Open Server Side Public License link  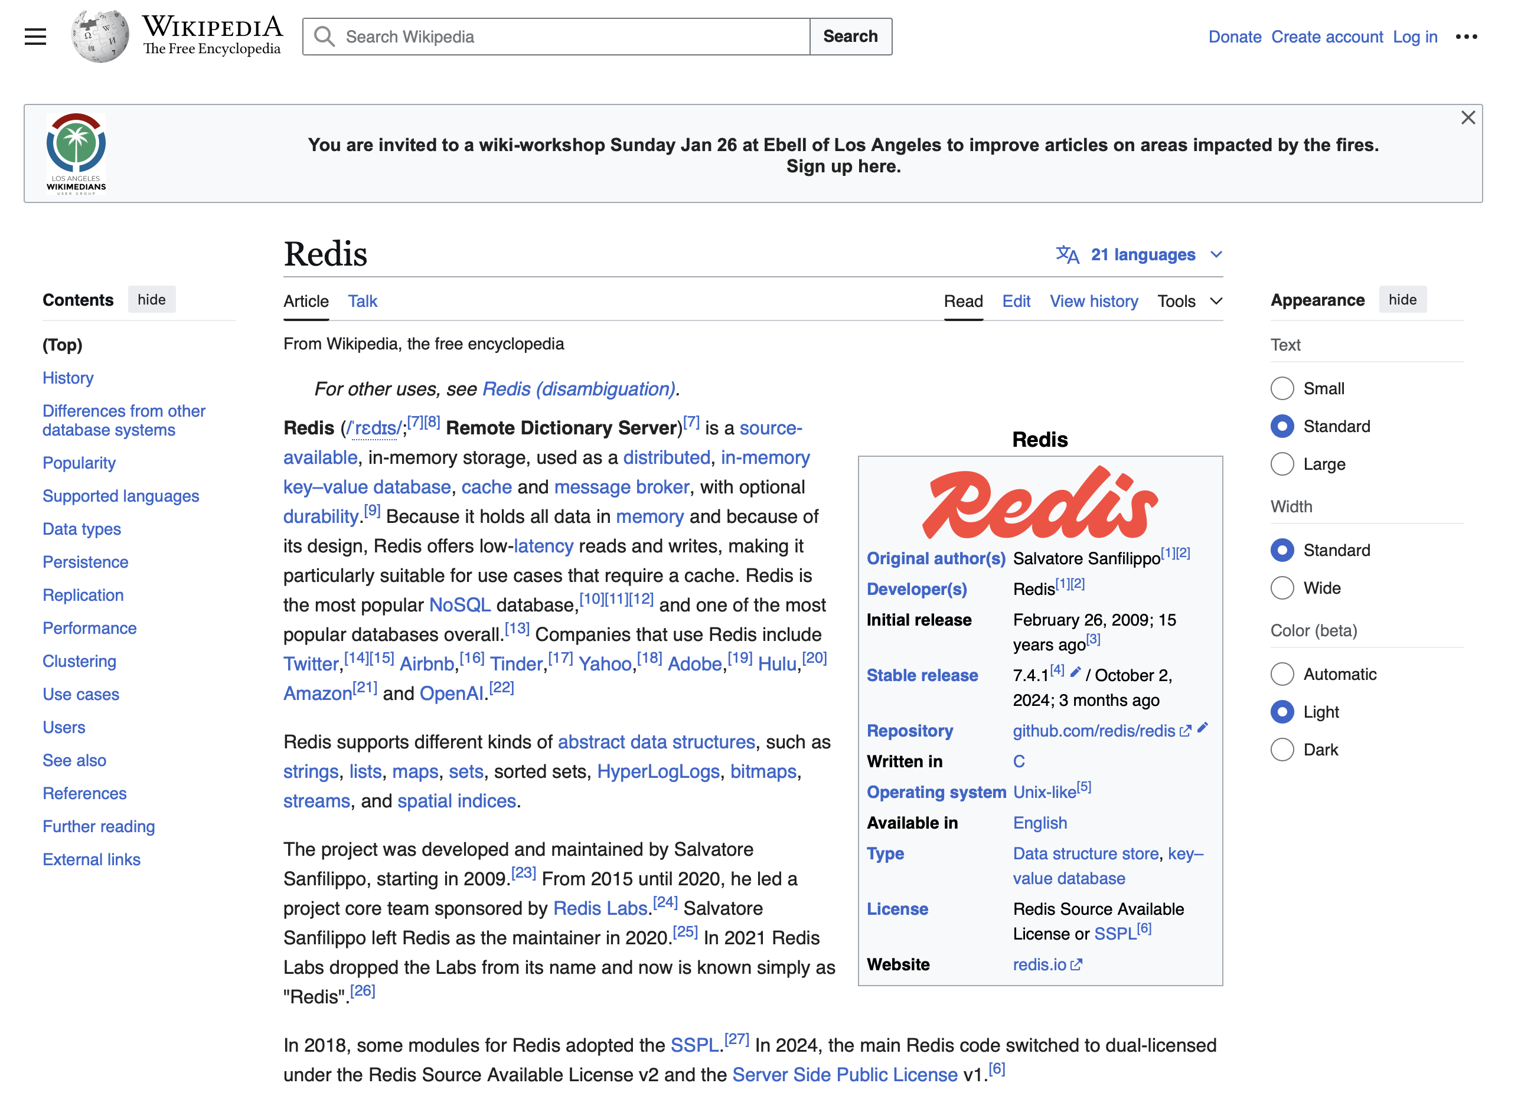click(844, 1076)
